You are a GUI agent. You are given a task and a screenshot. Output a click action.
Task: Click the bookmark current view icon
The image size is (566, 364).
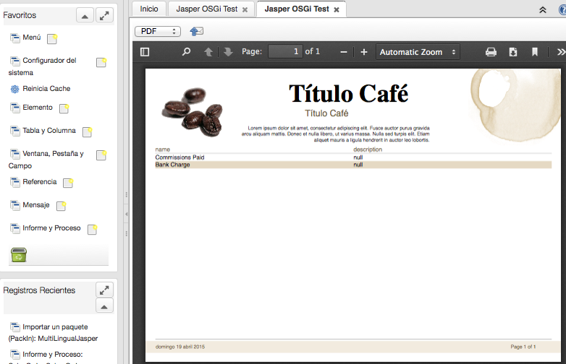(535, 52)
